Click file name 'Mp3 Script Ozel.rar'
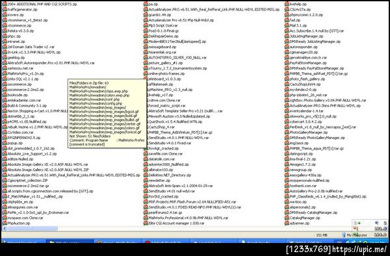390x256 pixels. coord(163,25)
